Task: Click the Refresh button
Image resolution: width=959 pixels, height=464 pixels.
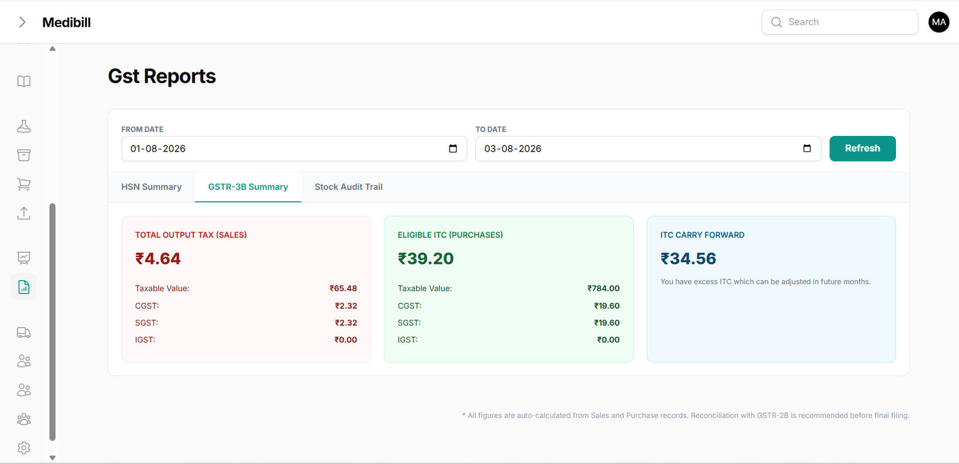Action: tap(863, 148)
